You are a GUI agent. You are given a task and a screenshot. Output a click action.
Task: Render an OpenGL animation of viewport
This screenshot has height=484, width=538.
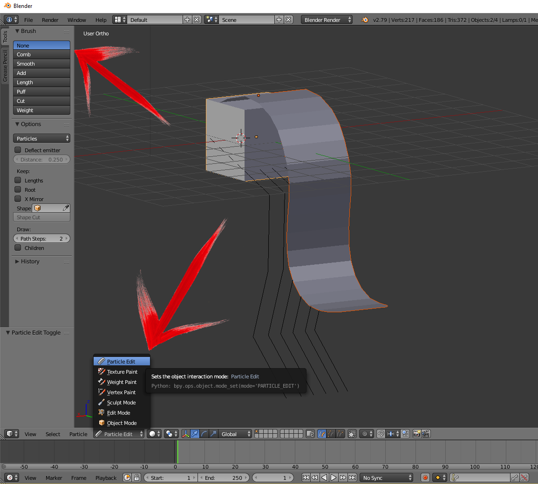[426, 434]
